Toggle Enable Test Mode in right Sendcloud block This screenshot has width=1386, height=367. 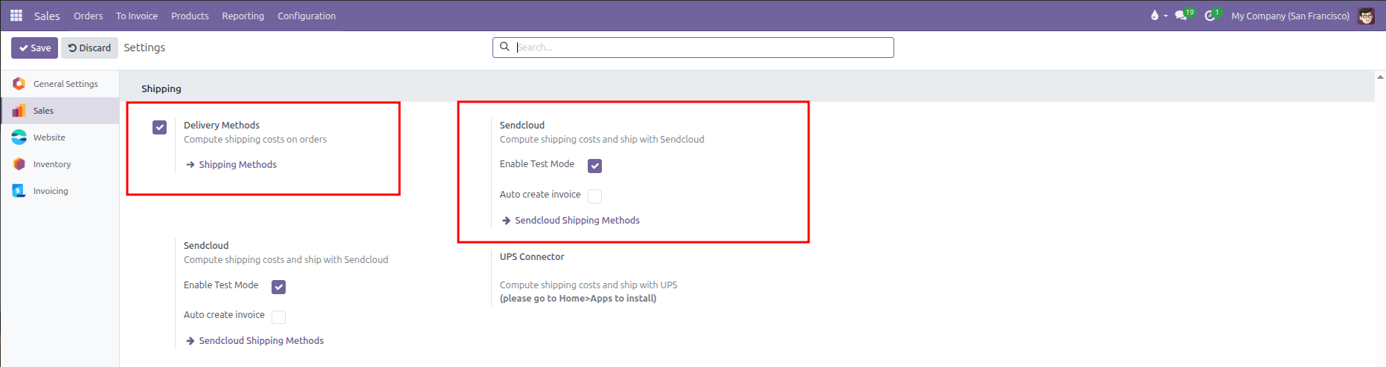pos(595,166)
